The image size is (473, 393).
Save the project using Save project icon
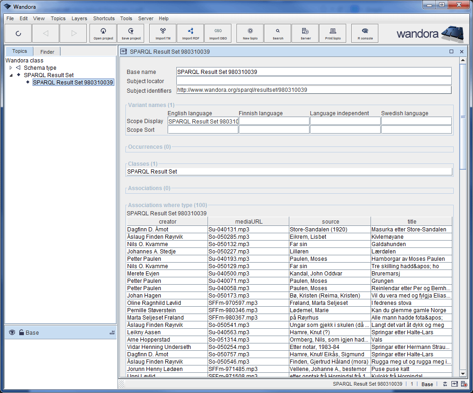click(x=130, y=33)
